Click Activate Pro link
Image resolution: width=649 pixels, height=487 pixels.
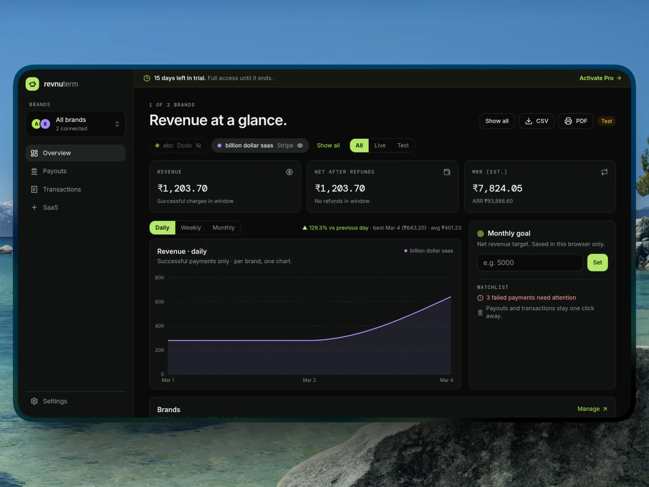tap(600, 78)
